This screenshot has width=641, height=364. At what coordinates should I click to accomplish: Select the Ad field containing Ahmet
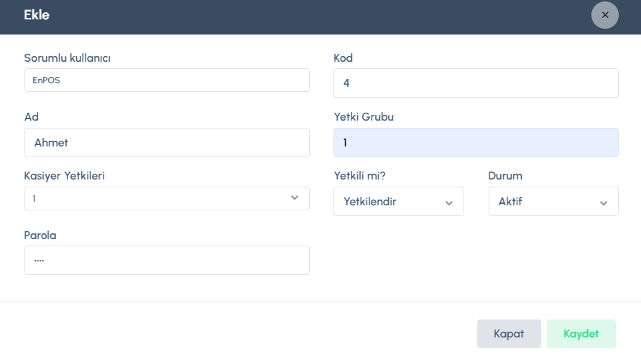coord(167,143)
